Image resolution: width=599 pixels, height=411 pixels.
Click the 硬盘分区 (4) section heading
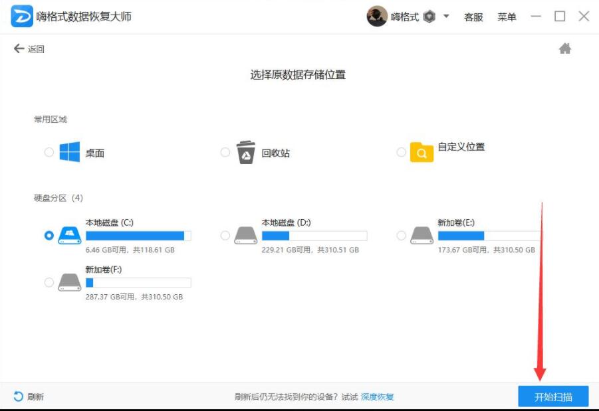point(59,198)
